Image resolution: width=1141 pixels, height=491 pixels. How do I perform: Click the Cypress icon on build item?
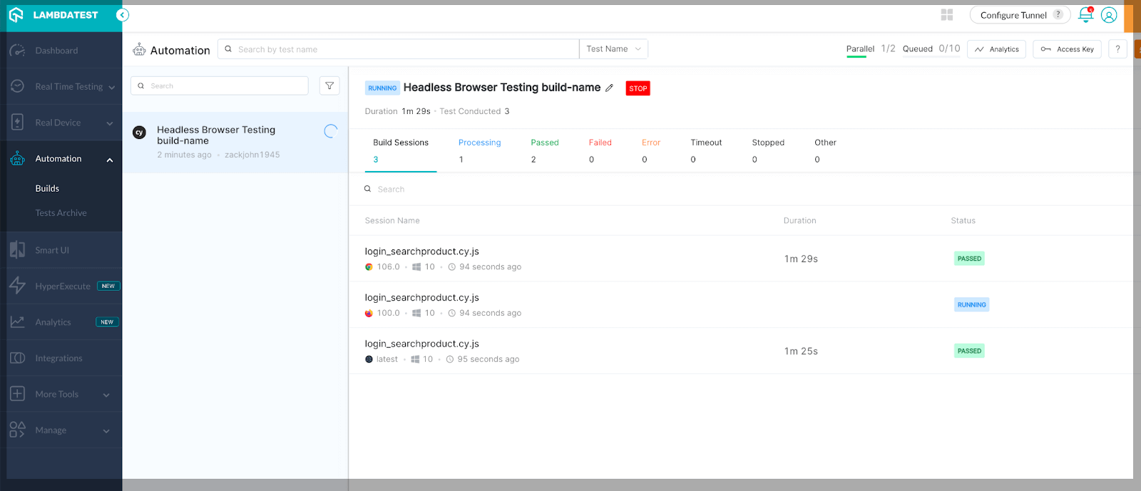[140, 132]
